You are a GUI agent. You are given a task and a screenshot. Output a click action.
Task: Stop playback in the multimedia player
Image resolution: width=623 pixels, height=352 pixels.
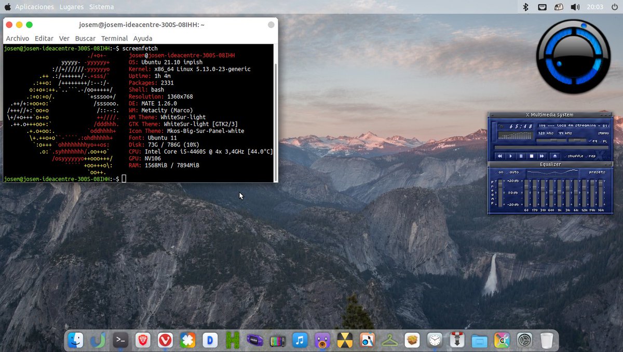(532, 156)
